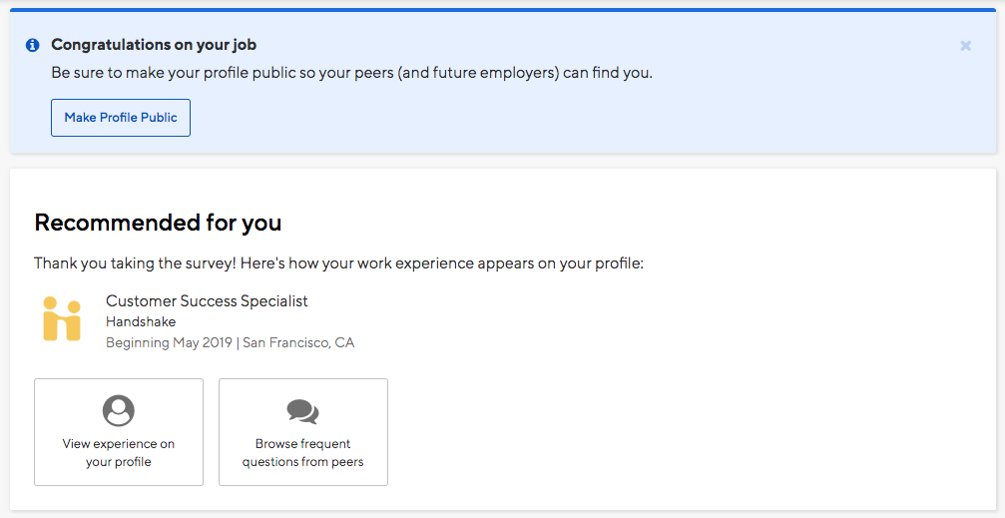This screenshot has height=518, width=1005.
Task: Dismiss the congratulations banner with the X
Action: pos(965,46)
